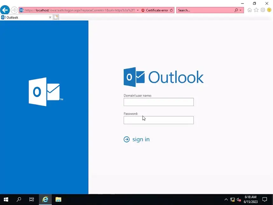Focus the Domain\user name field
The width and height of the screenshot is (273, 205).
point(159,102)
